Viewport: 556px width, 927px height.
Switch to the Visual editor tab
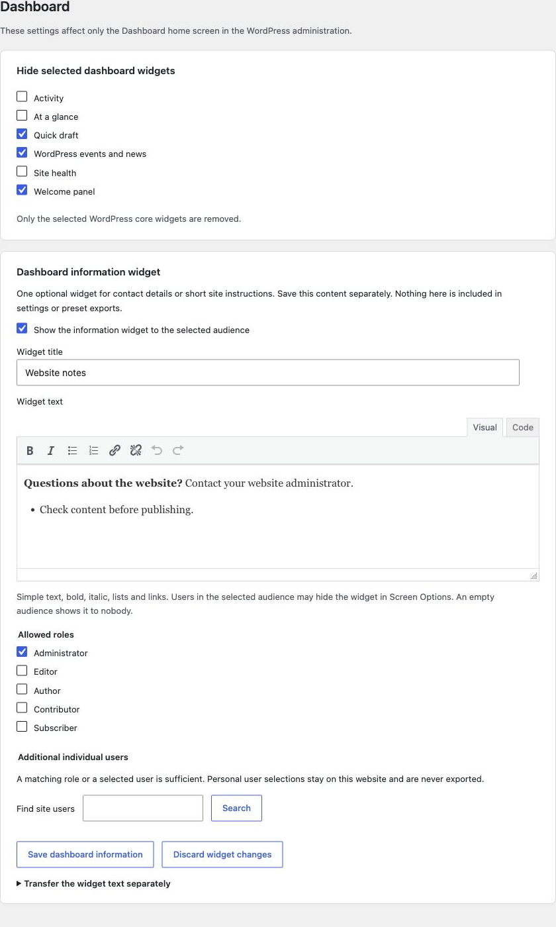485,427
